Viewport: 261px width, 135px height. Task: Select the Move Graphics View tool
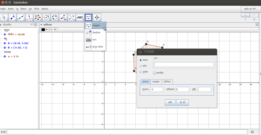(x=97, y=18)
